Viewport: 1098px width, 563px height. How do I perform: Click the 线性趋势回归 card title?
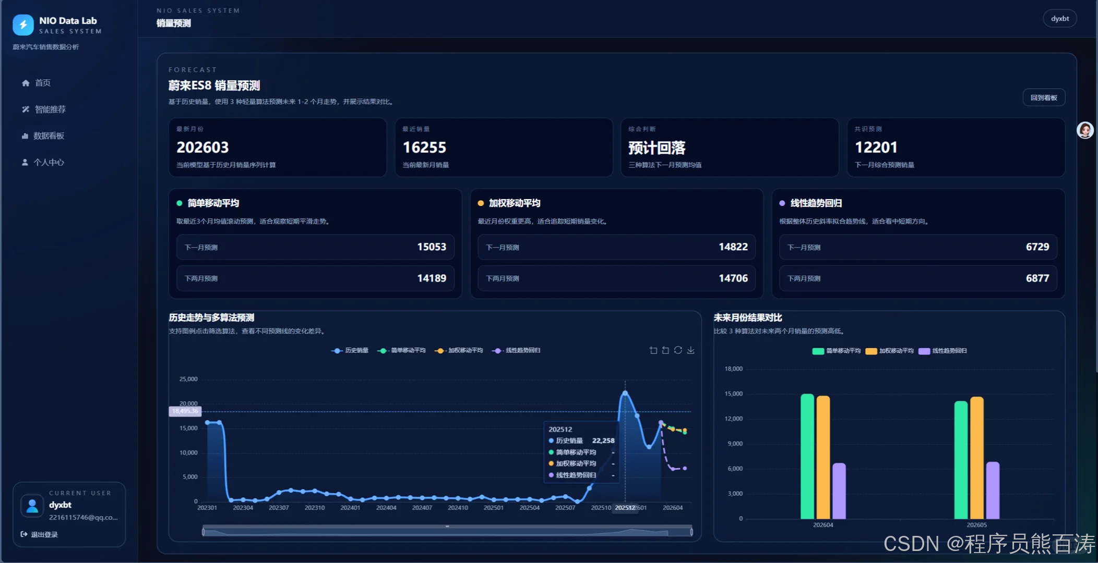click(816, 203)
